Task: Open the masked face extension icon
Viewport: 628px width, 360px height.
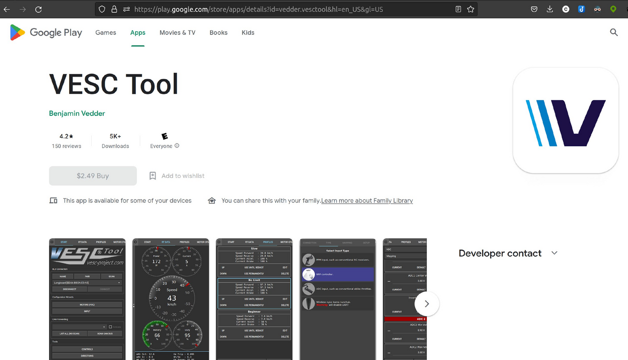Action: click(x=597, y=9)
